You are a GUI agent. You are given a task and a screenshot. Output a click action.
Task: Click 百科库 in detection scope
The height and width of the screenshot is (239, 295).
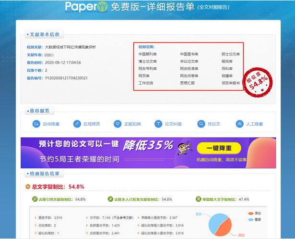[x=227, y=69]
